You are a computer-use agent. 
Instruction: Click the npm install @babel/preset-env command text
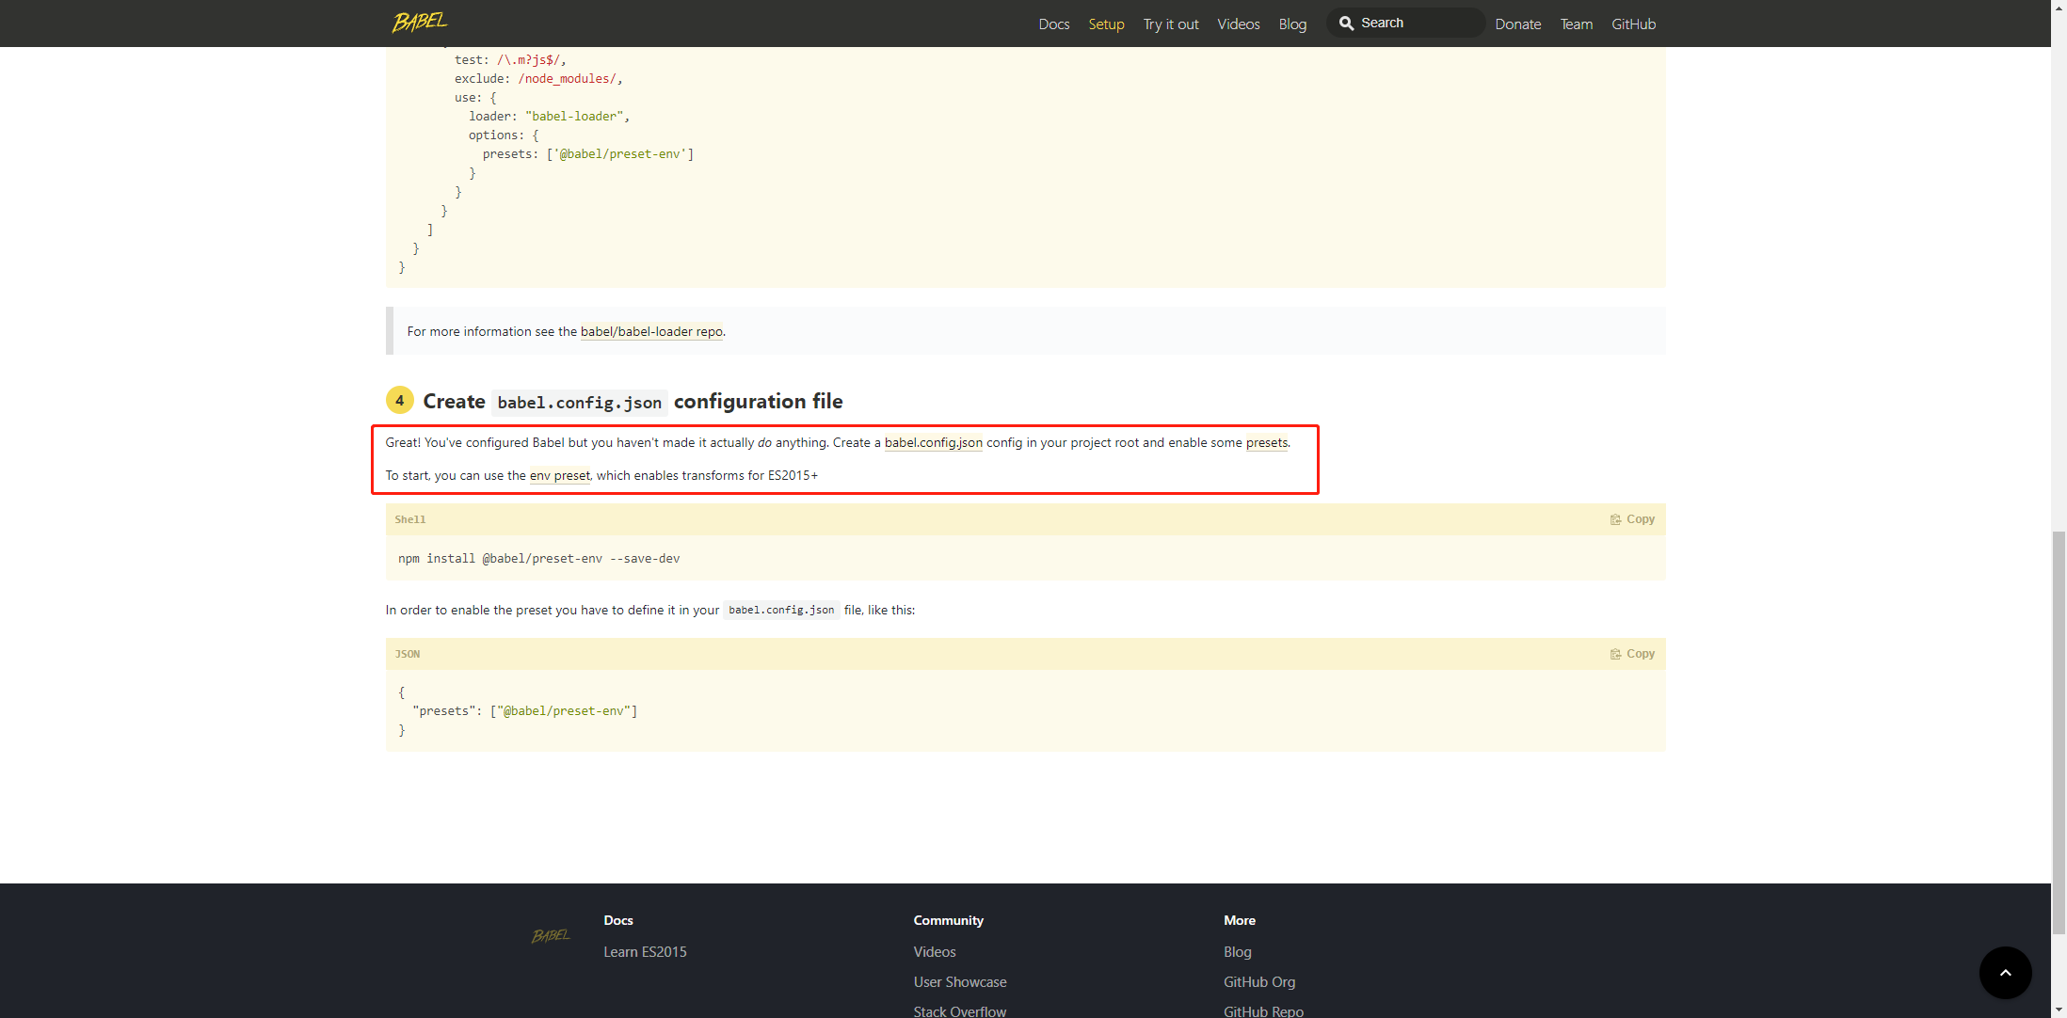pos(538,558)
